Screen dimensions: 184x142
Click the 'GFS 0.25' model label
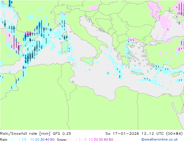(x=62, y=134)
